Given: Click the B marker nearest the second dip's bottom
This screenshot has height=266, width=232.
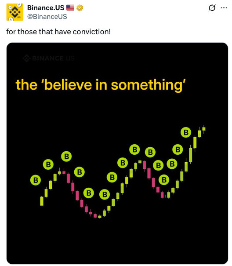Looking at the screenshot, I should [x=164, y=180].
